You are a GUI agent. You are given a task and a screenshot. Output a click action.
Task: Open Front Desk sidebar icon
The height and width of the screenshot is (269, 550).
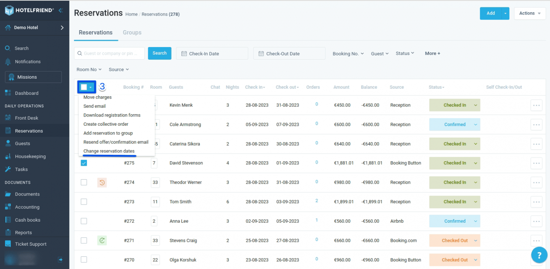tap(8, 118)
